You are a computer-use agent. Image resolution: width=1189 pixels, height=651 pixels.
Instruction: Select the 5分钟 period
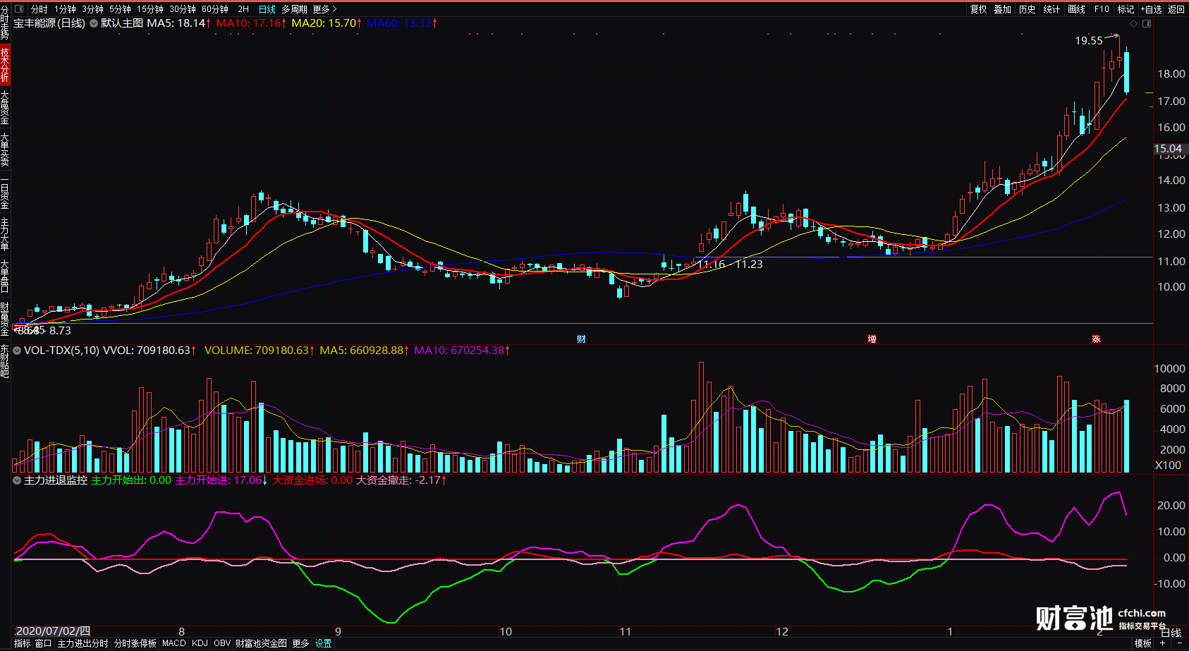[x=120, y=9]
